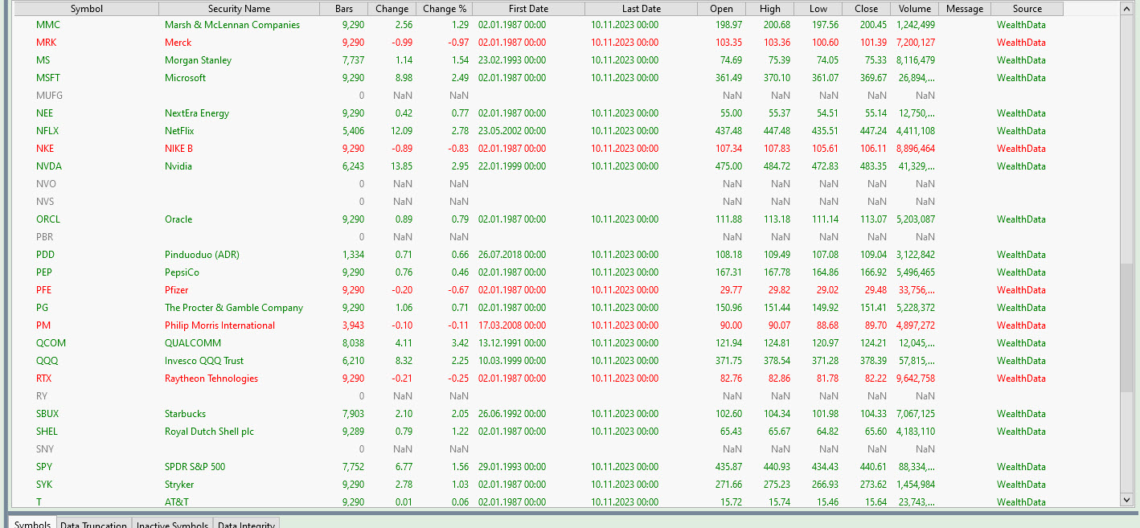Sort by the First Date column header
Viewport: 1140px width, 528px height.
(528, 9)
